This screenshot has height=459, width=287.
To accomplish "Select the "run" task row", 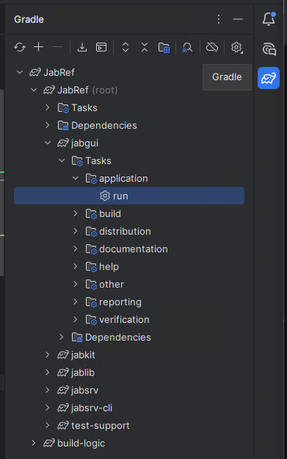I will point(129,196).
